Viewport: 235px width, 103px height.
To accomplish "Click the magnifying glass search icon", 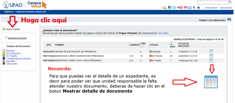I will point(230,2).
